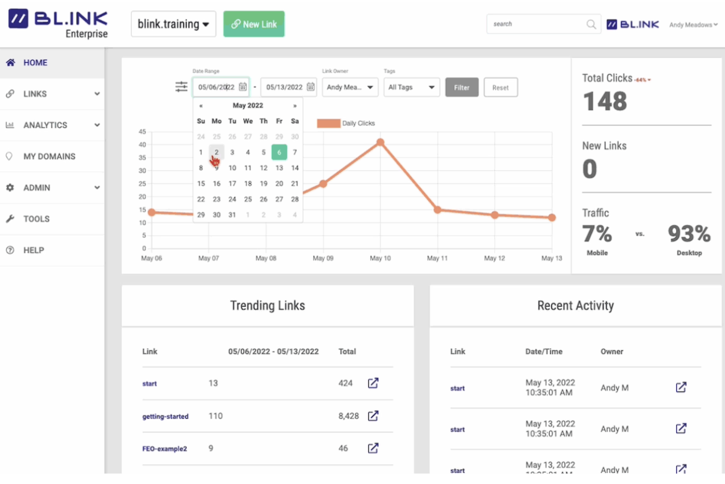
Task: Open the blink.training domain dropdown
Action: pyautogui.click(x=174, y=24)
